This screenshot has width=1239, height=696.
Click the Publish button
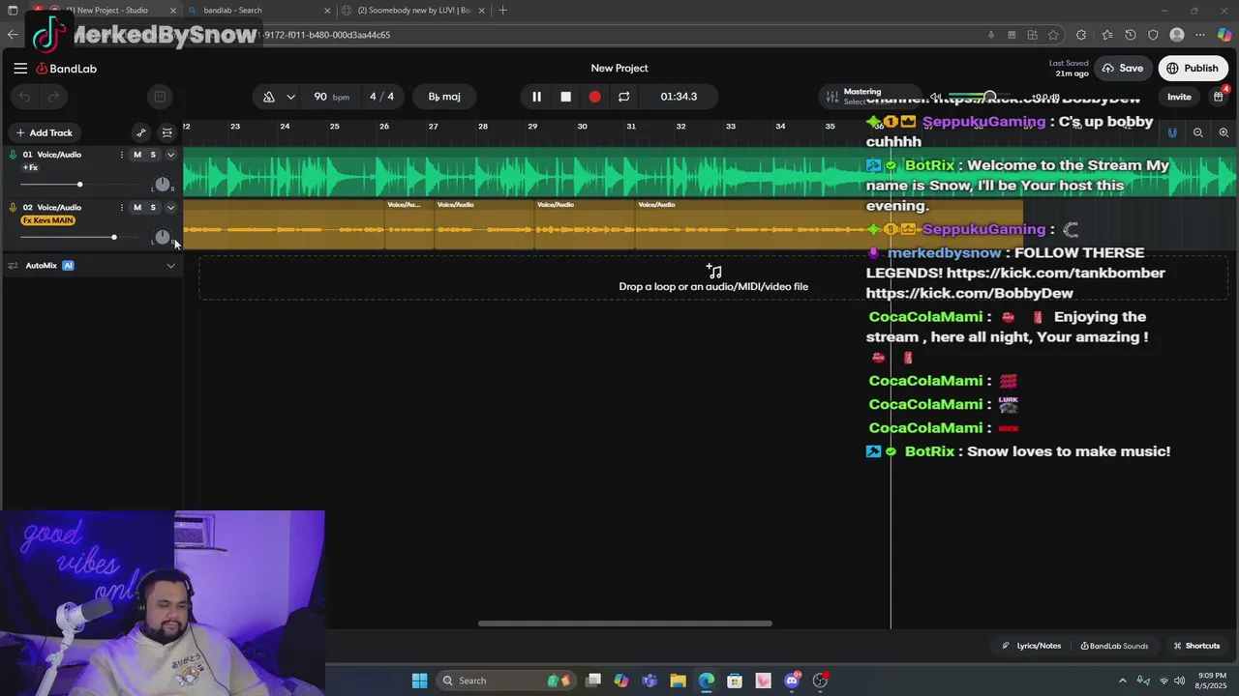pos(1193,69)
